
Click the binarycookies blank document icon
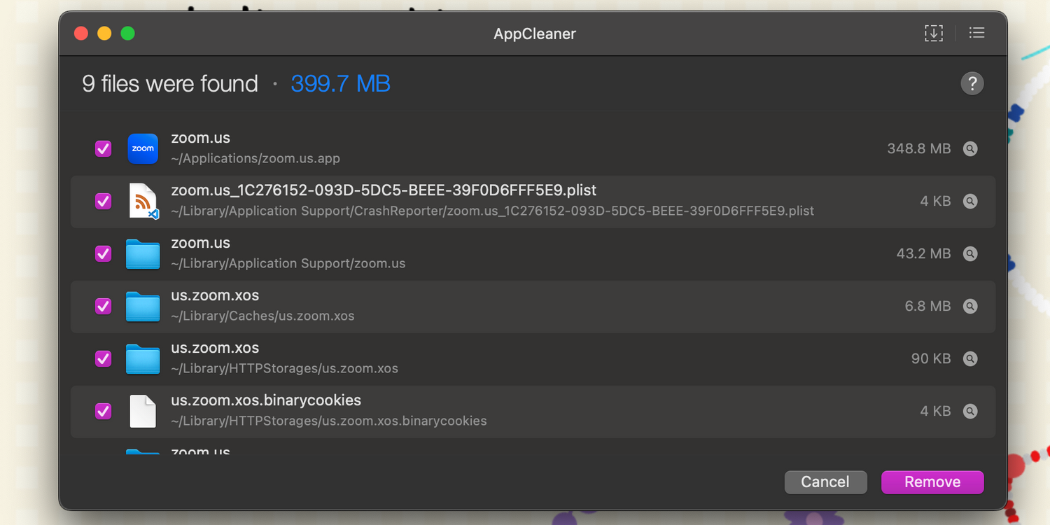point(143,411)
